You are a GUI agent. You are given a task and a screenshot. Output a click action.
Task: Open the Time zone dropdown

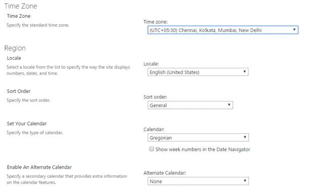pyautogui.click(x=223, y=30)
